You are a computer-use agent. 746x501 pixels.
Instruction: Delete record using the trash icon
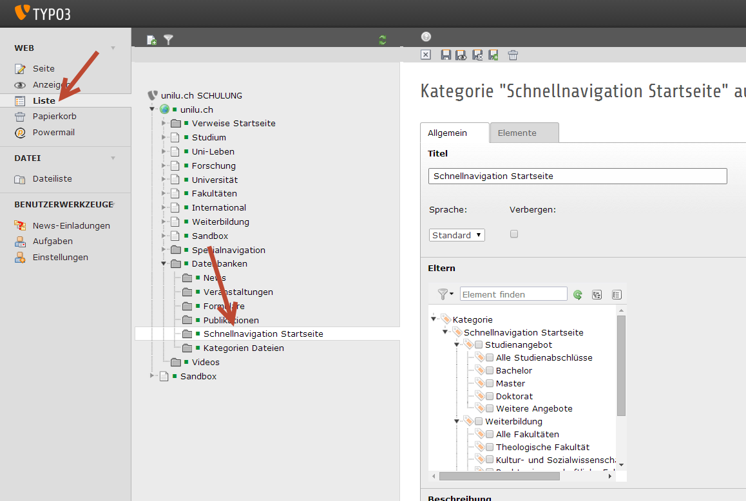click(513, 55)
